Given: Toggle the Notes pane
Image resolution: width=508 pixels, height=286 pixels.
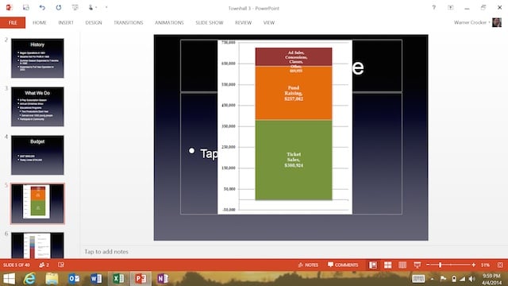Looking at the screenshot, I should click(308, 265).
